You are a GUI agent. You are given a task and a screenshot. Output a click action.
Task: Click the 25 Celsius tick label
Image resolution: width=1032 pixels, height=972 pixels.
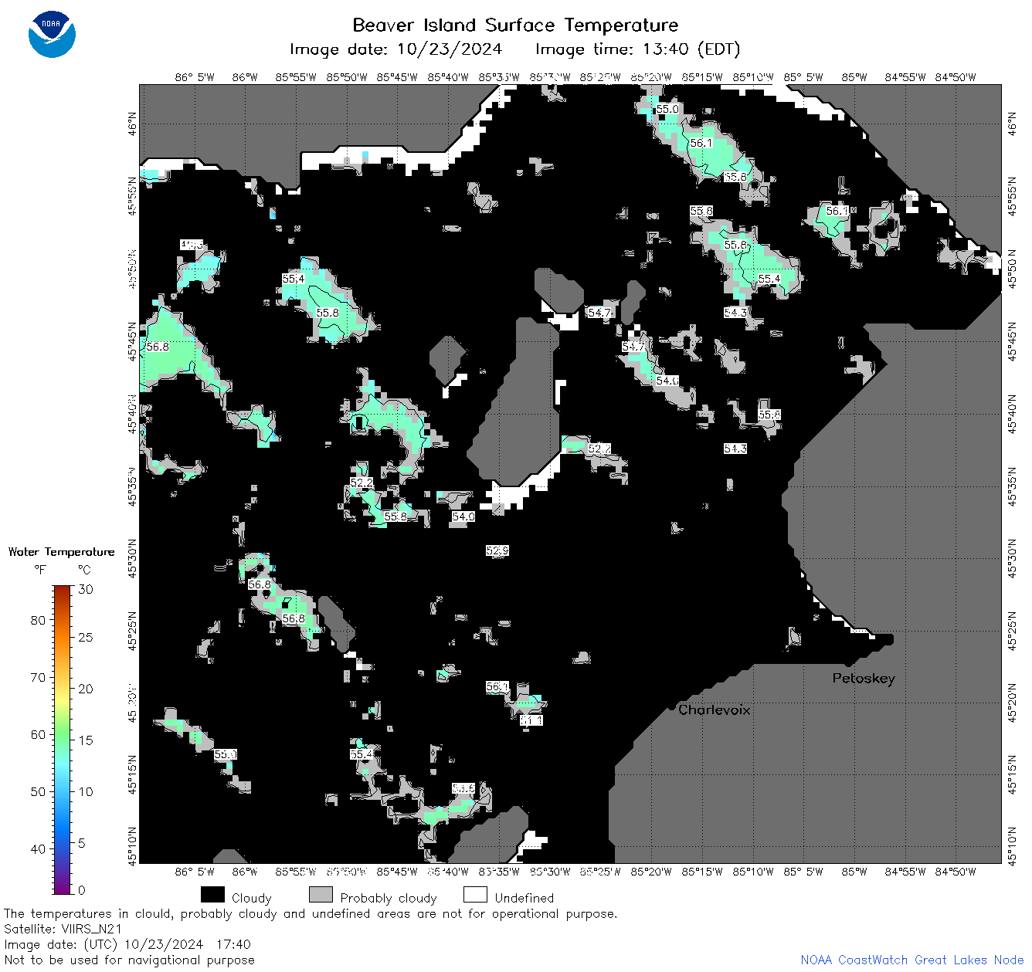[86, 638]
